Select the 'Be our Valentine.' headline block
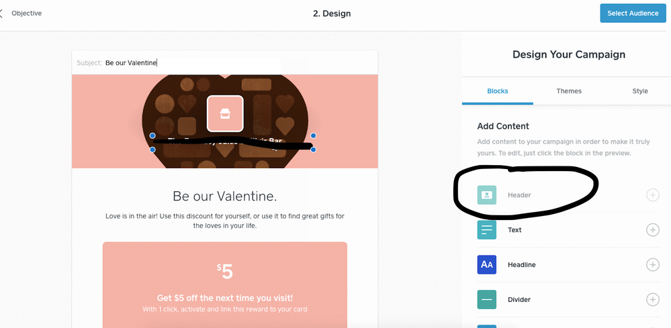This screenshot has height=328, width=671. tap(225, 197)
